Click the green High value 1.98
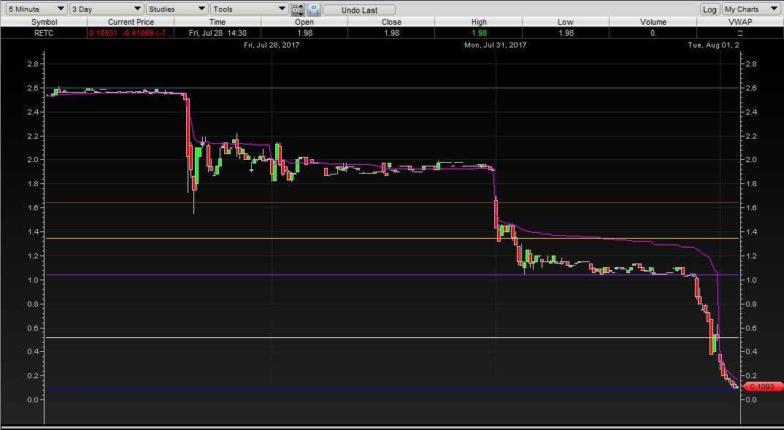Image resolution: width=784 pixels, height=430 pixels. 478,33
